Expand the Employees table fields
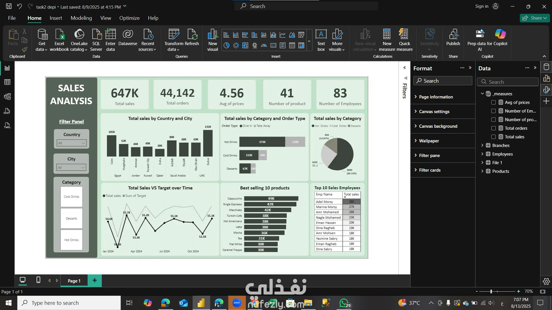This screenshot has width=552, height=310. tap(482, 154)
